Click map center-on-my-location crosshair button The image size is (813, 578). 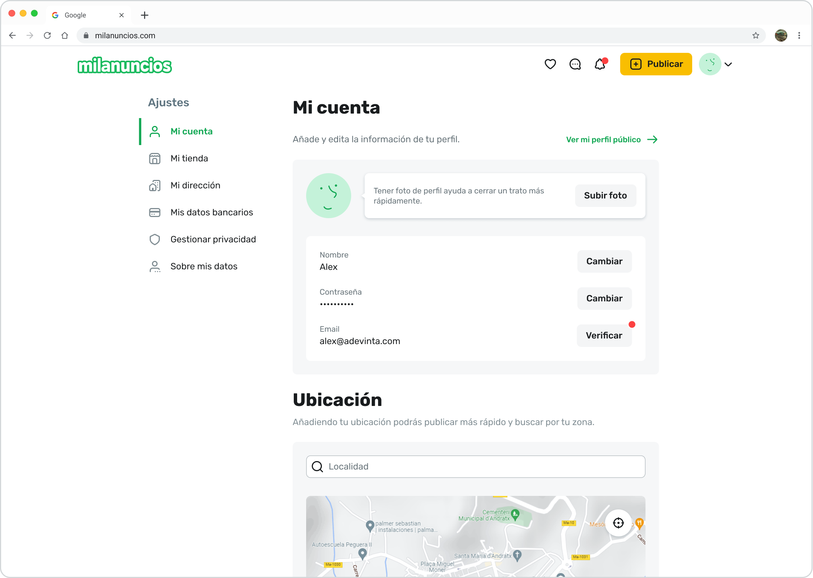pos(618,523)
